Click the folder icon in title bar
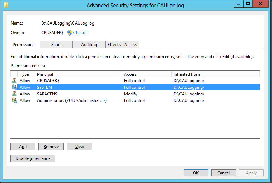Image resolution: width=272 pixels, height=183 pixels. (x=6, y=5)
